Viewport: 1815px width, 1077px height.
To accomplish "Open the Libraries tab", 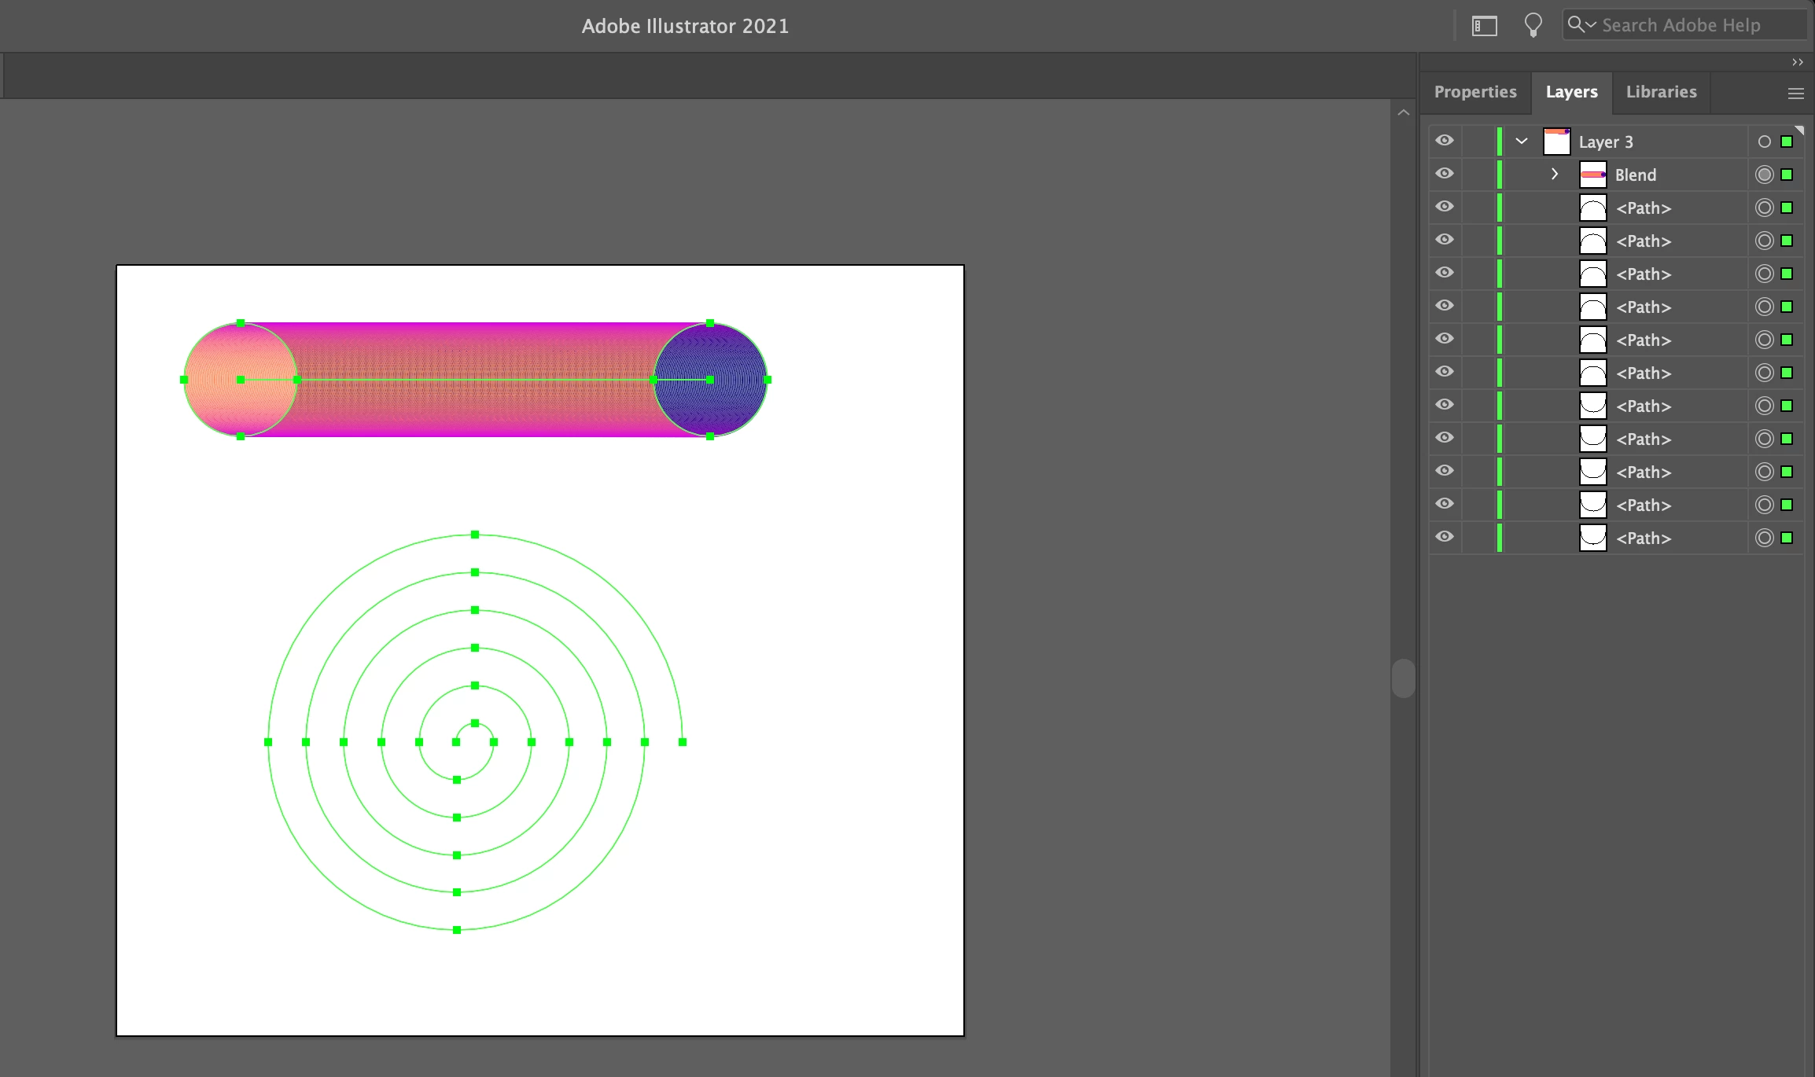I will pyautogui.click(x=1661, y=92).
